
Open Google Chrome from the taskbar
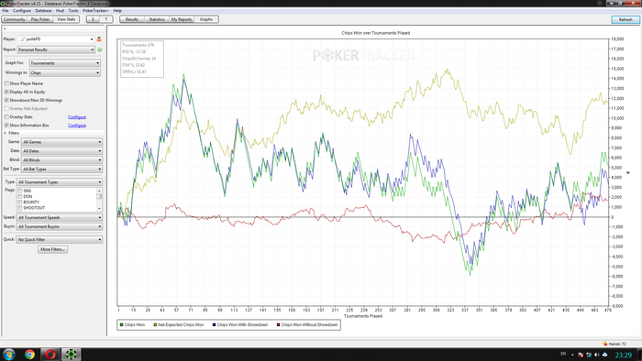(x=29, y=354)
